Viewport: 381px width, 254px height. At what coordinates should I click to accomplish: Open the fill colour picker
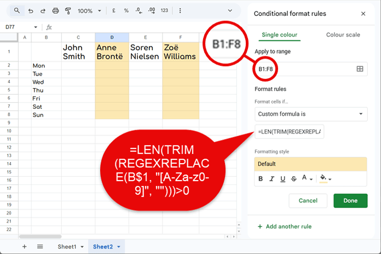coord(325,178)
